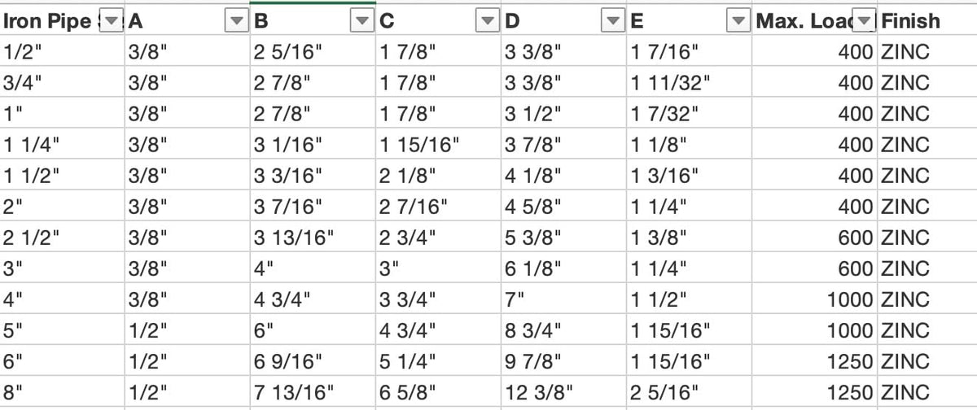Open the column C filter dropdown
Image resolution: width=977 pixels, height=410 pixels.
click(487, 21)
